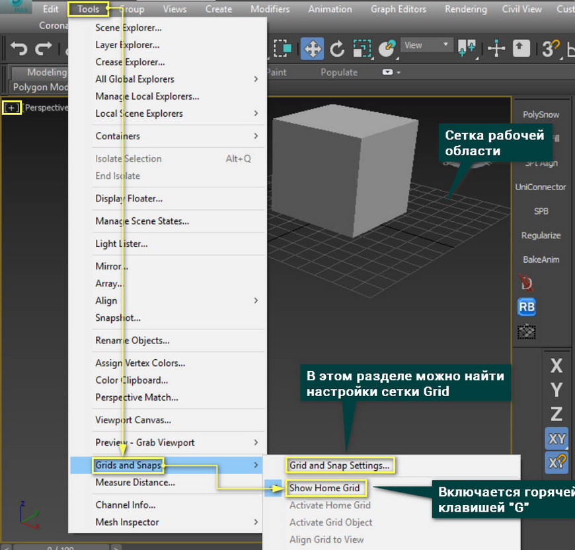This screenshot has height=550, width=575.
Task: Toggle Show Home Grid option
Action: click(325, 488)
